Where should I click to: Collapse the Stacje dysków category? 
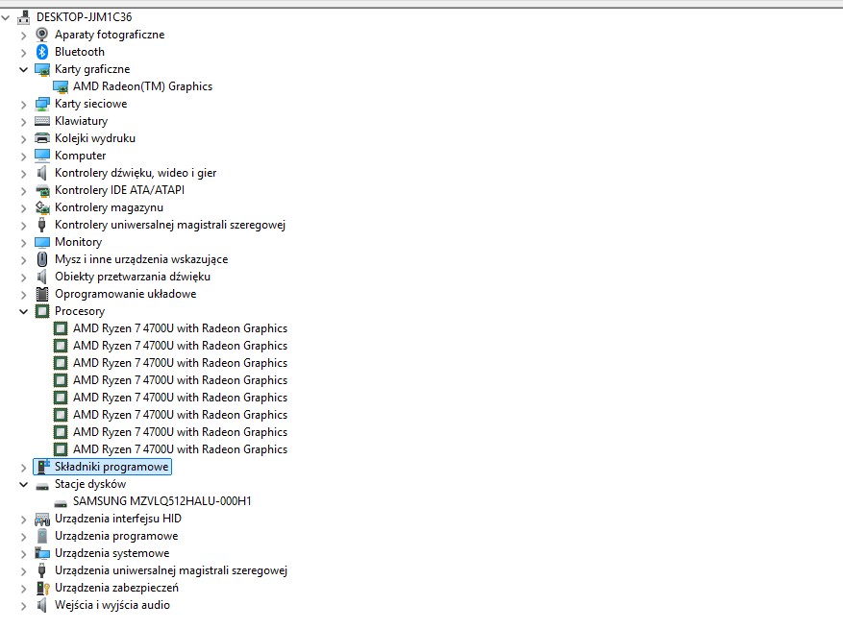coord(24,484)
